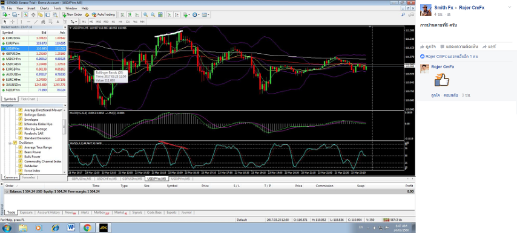Tile chart windows with grid icon
The image size is (517, 233).
click(160, 14)
